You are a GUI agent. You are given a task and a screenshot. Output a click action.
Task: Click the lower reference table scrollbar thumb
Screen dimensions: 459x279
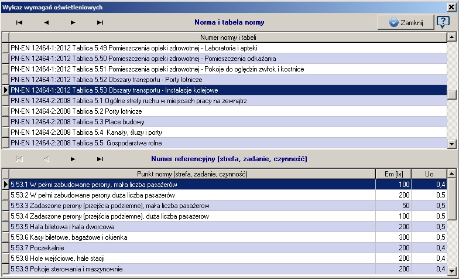point(452,199)
